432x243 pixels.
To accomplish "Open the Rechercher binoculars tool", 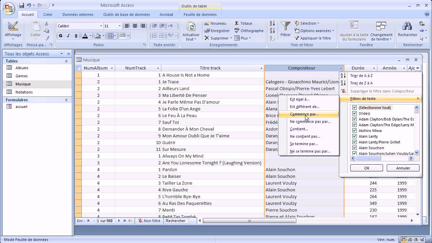I will coord(407,26).
